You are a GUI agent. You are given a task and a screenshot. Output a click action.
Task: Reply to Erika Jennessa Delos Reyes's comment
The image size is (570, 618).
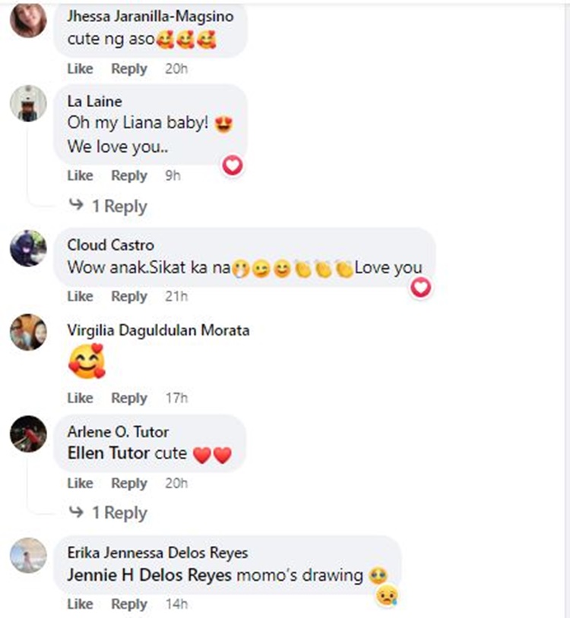coord(128,604)
